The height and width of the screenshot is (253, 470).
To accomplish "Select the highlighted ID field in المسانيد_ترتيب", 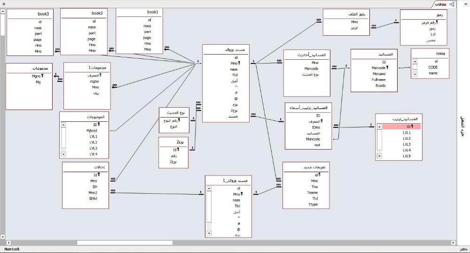I will pyautogui.click(x=401, y=127).
